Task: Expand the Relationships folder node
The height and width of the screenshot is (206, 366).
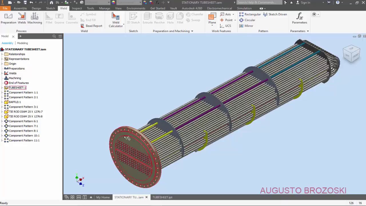Action: [2, 54]
